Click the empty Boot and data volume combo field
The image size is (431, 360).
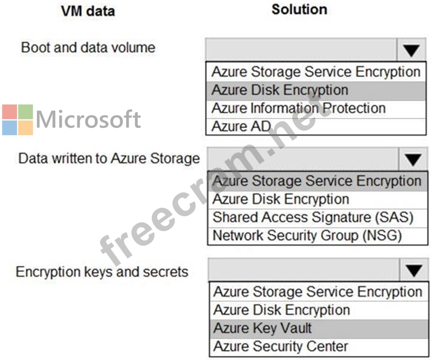point(301,50)
